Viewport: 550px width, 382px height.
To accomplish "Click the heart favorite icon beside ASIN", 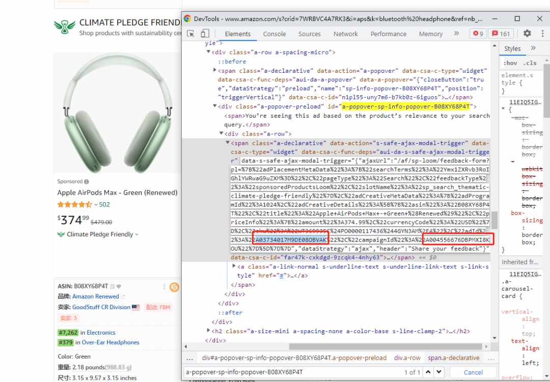I will coord(119,287).
